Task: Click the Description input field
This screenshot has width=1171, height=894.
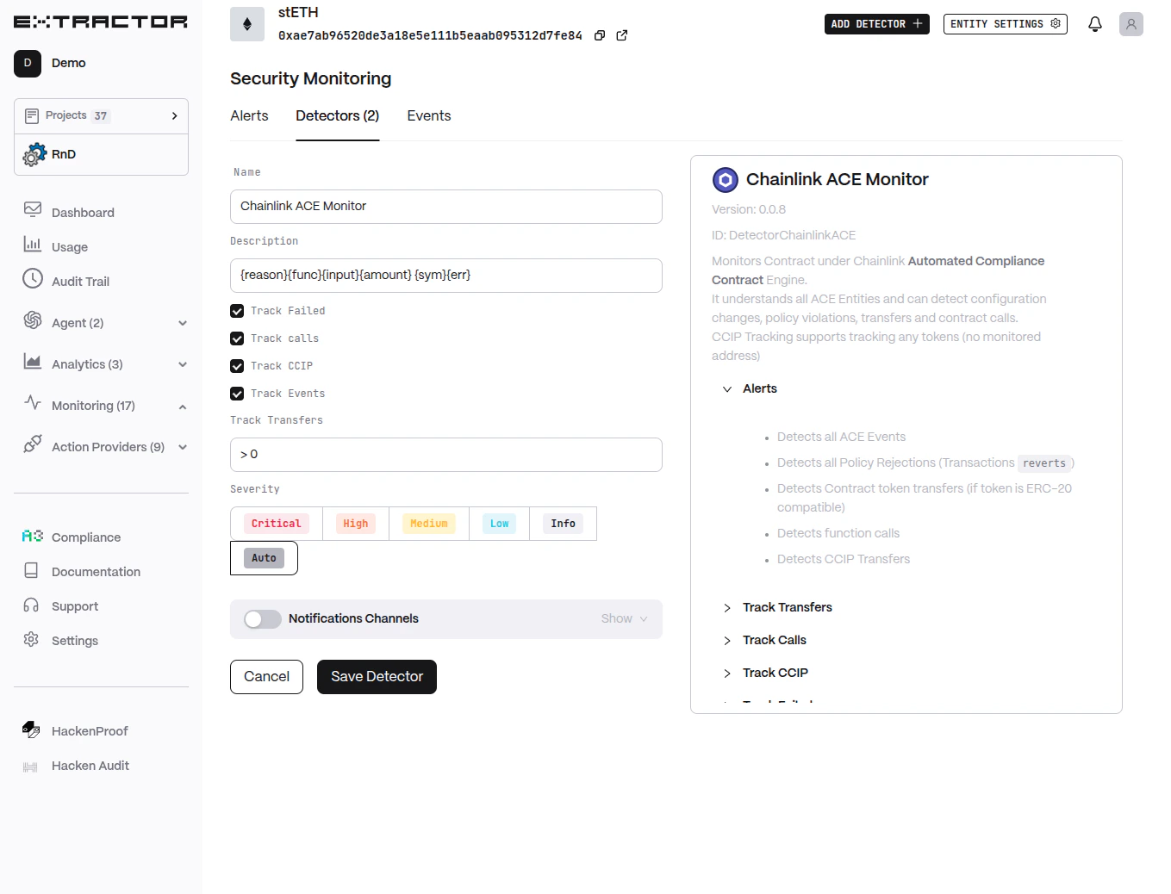Action: (x=446, y=276)
